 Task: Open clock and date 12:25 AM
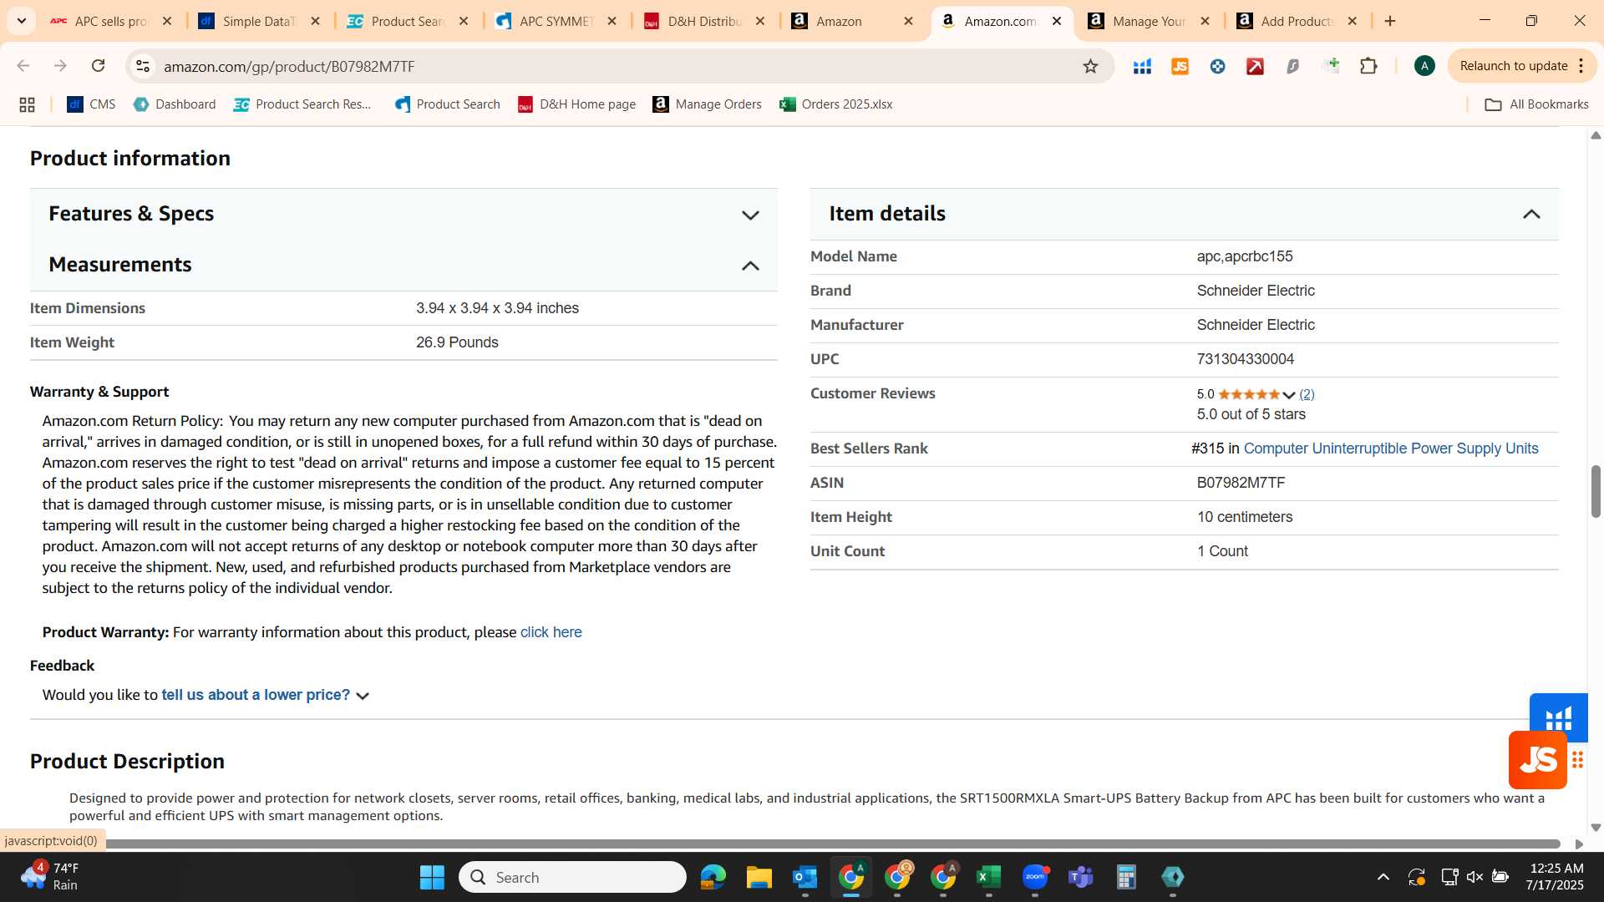coord(1554,877)
